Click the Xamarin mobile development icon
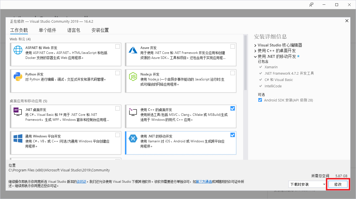This screenshot has width=356, height=199. (133, 138)
